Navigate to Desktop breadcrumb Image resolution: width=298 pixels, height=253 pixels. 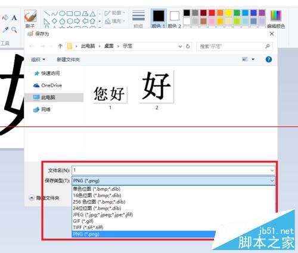click(108, 46)
